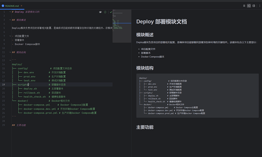Click 'dev.env' on editor line 16
This screenshot has width=262, height=157.
click(29, 72)
